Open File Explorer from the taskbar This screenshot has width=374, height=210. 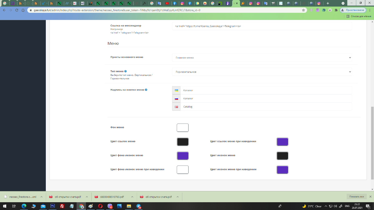[x=129, y=206]
